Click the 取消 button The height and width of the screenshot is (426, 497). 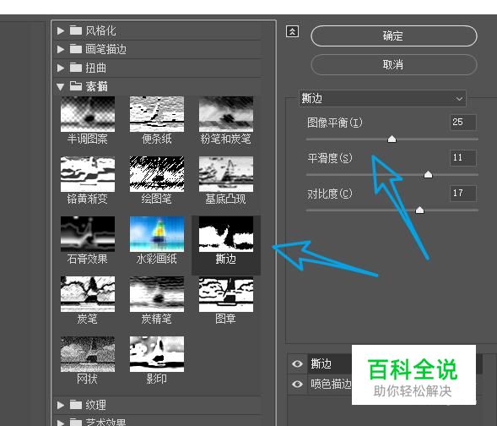(394, 65)
